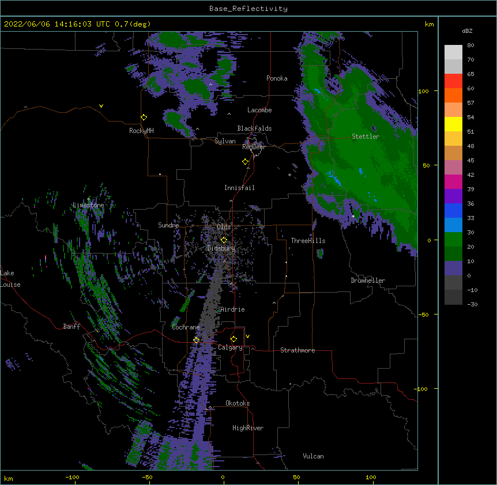Viewport: 497px width, 485px height.
Task: Click the Base_Reflectivity title
Action: (248, 9)
